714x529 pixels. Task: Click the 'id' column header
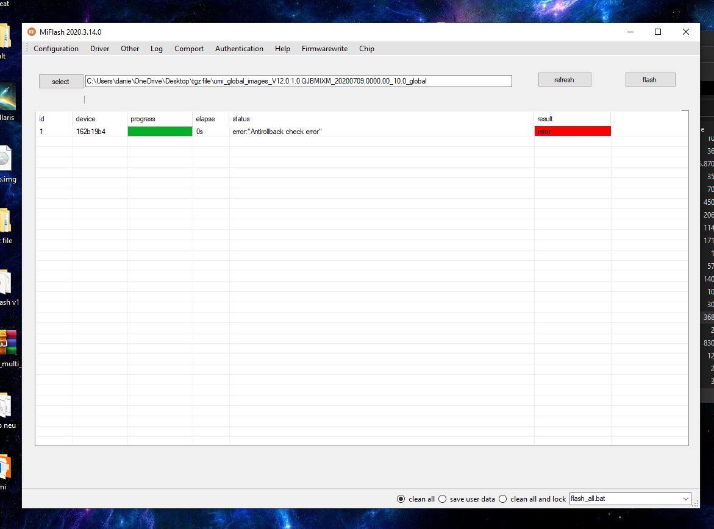pyautogui.click(x=54, y=119)
